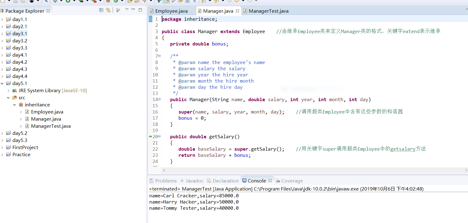Select the FirstProject project folder
This screenshot has width=468, height=223.
pyautogui.click(x=25, y=148)
